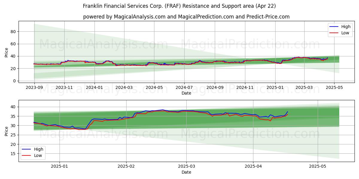Click the '2024-09' date tick label

tap(215, 88)
